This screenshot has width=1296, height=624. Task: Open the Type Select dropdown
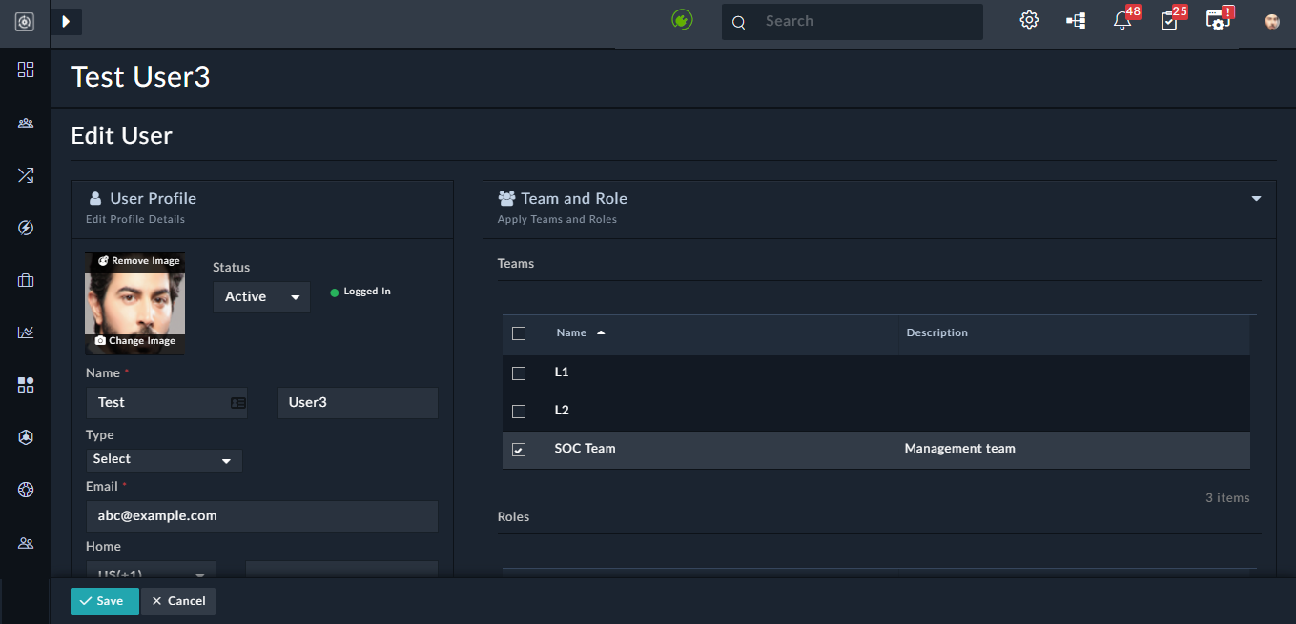(163, 460)
